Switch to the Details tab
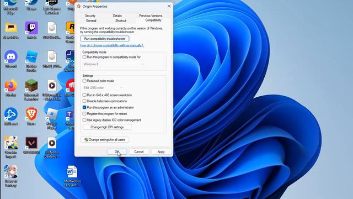The width and height of the screenshot is (353, 199). [117, 16]
